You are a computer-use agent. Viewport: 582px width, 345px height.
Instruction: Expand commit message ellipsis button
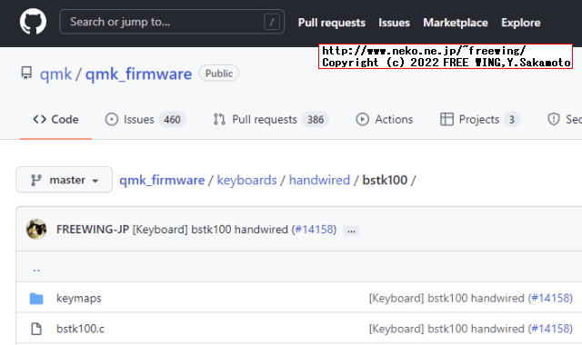351,231
